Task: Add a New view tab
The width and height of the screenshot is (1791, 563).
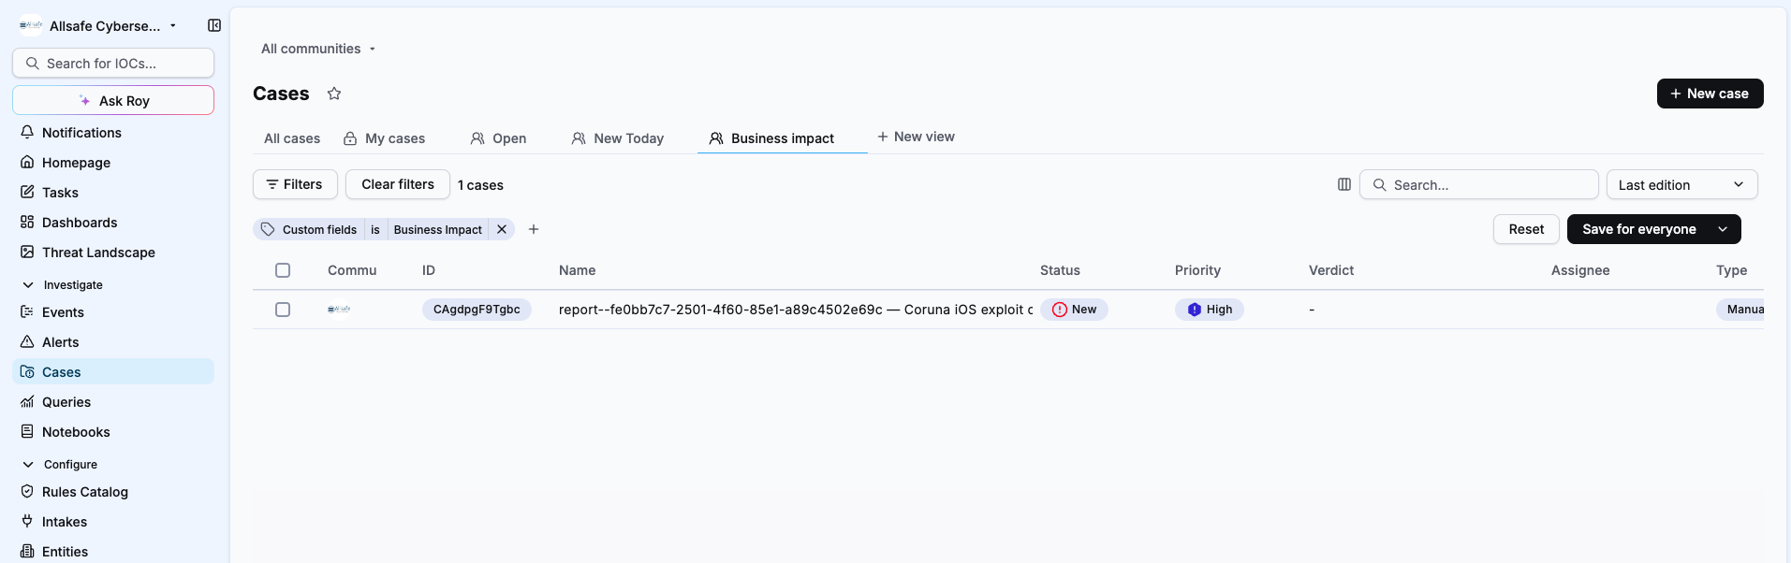Action: pyautogui.click(x=916, y=137)
